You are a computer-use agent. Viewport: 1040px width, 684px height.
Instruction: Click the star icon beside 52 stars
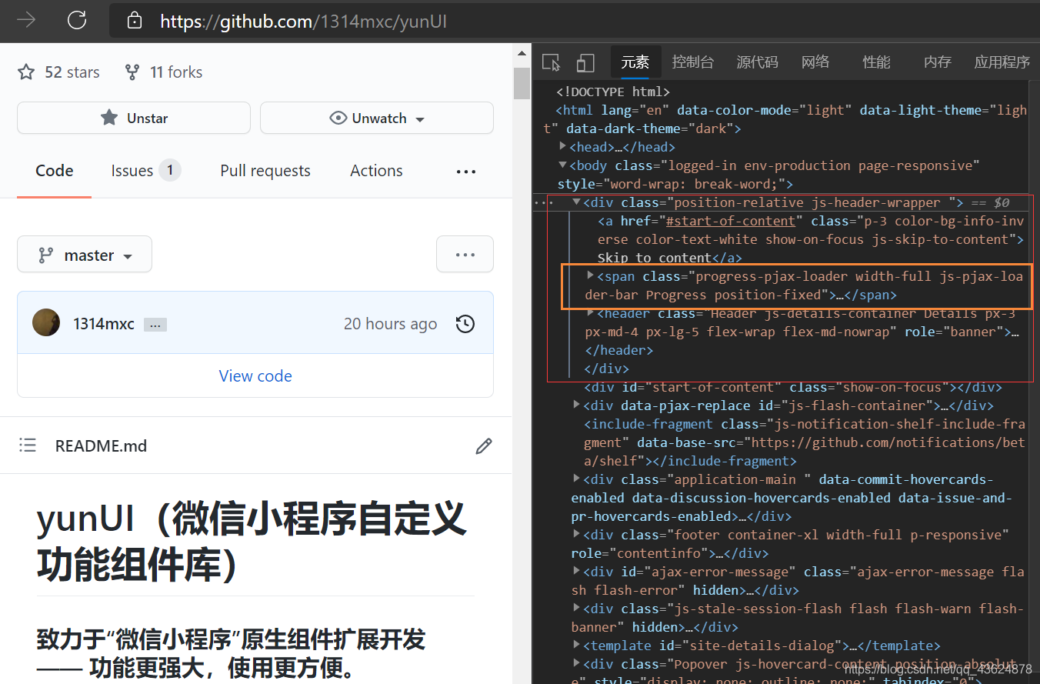click(25, 72)
